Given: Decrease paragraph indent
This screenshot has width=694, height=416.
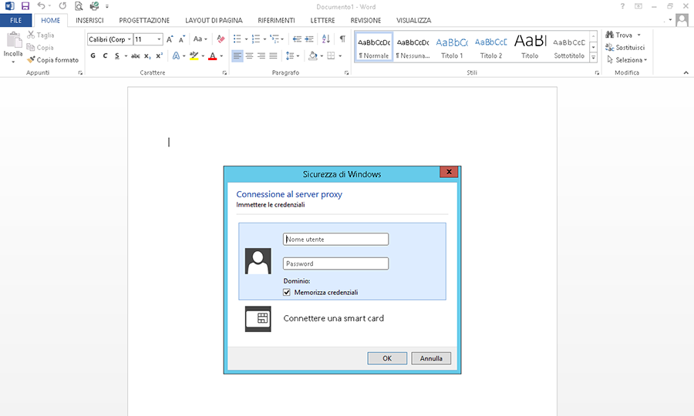Looking at the screenshot, I should 297,39.
